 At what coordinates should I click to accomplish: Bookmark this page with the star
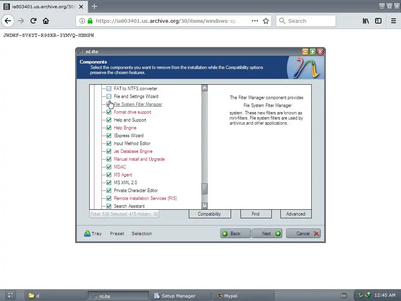click(x=266, y=21)
